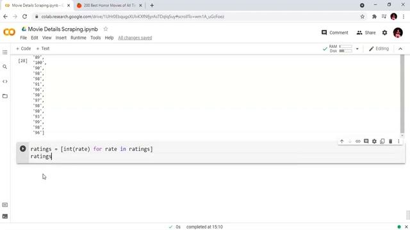The image size is (410, 230).
Task: Open a new browser tab
Action: click(152, 6)
